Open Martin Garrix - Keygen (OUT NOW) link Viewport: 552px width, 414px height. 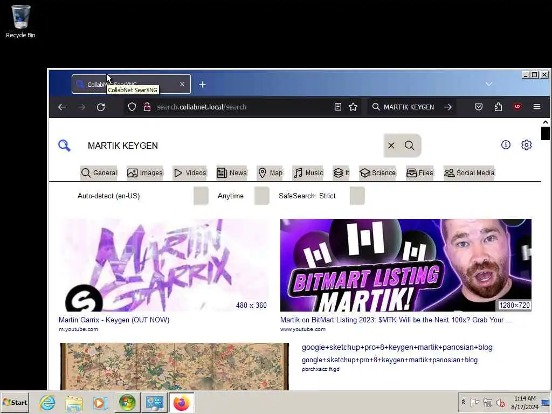point(114,320)
